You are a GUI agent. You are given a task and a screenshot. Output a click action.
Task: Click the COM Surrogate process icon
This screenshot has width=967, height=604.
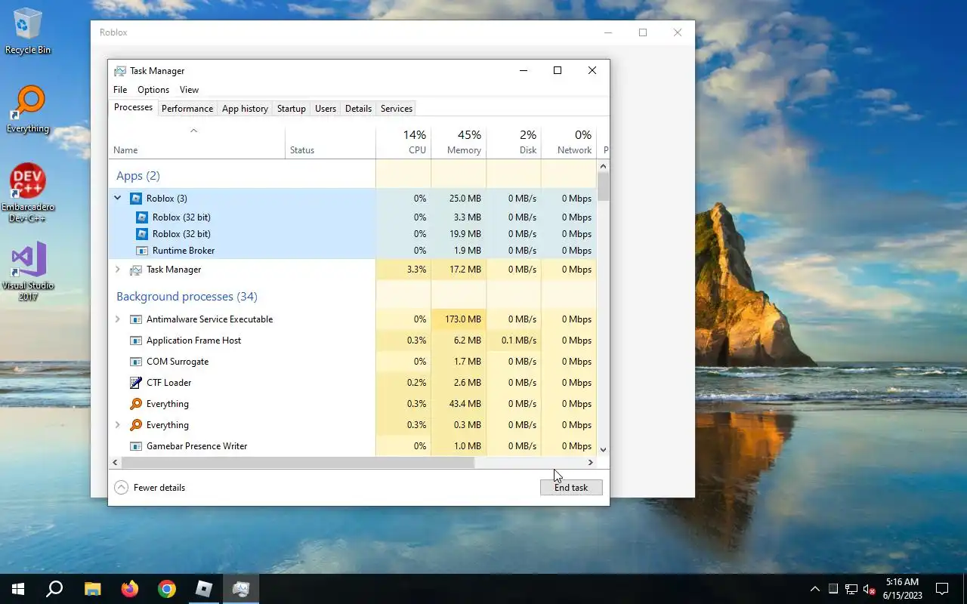(136, 362)
